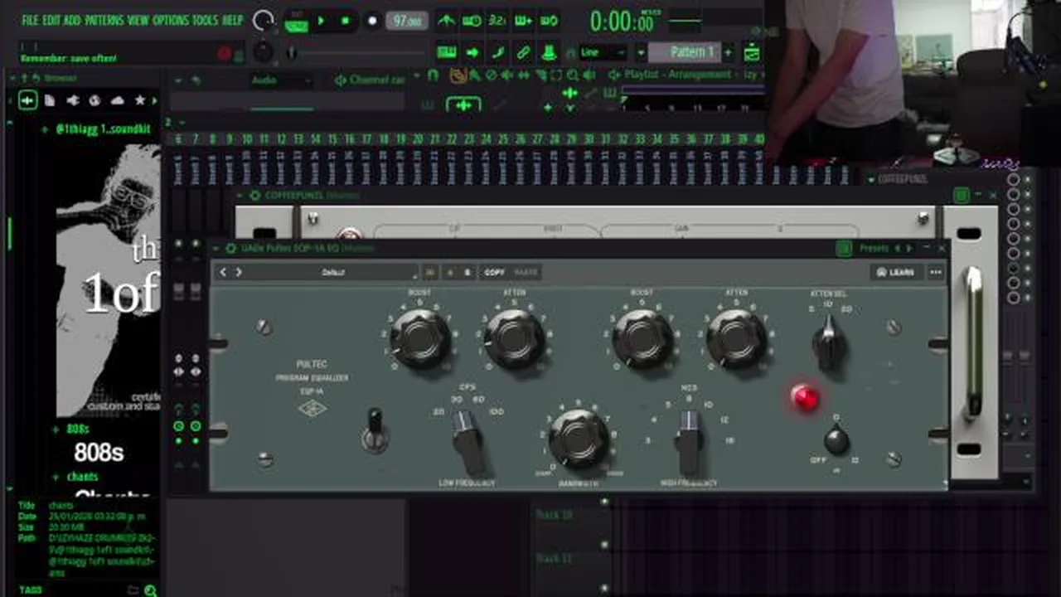Click COPY in Pultec toolbar

coord(495,272)
